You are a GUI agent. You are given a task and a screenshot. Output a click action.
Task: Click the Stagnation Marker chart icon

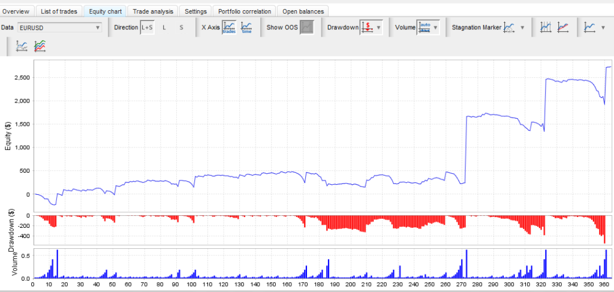pyautogui.click(x=509, y=27)
